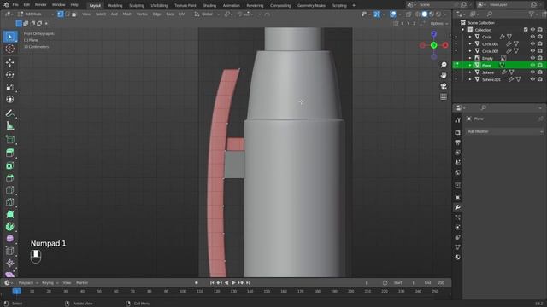Image resolution: width=547 pixels, height=307 pixels.
Task: Click the pan hand icon in viewport
Action: pos(444,75)
